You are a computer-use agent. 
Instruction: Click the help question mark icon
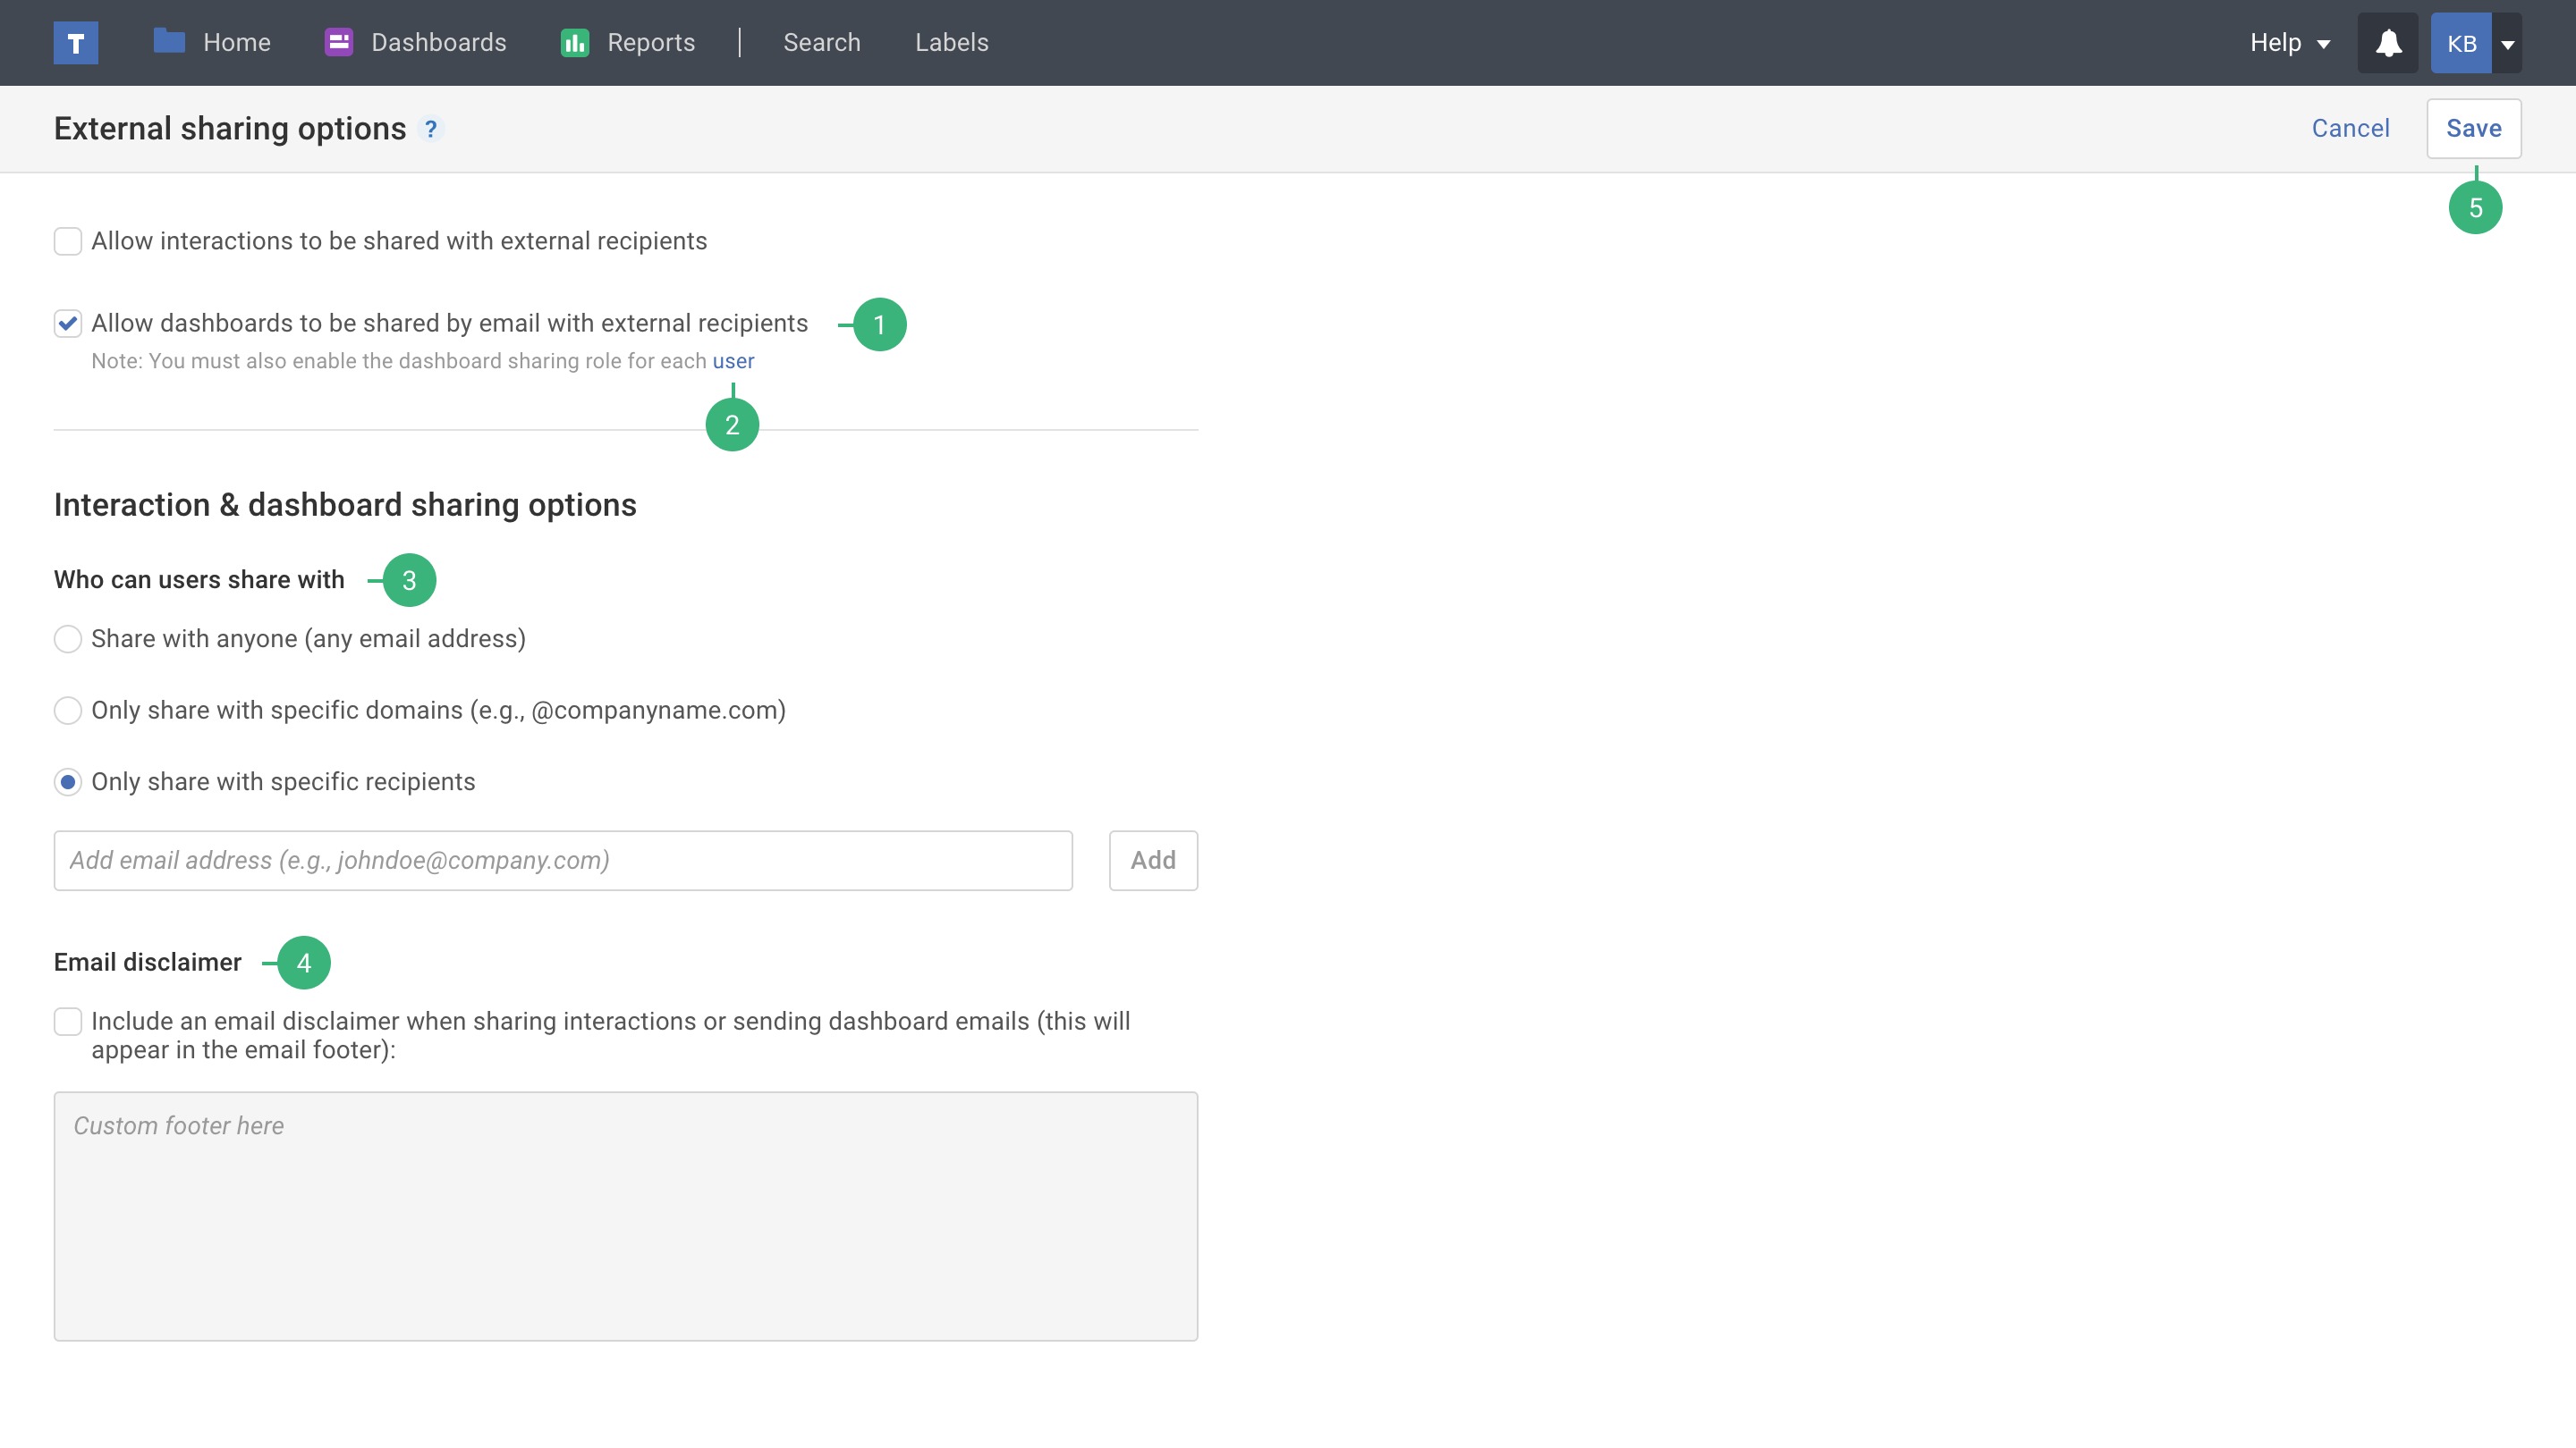point(431,129)
